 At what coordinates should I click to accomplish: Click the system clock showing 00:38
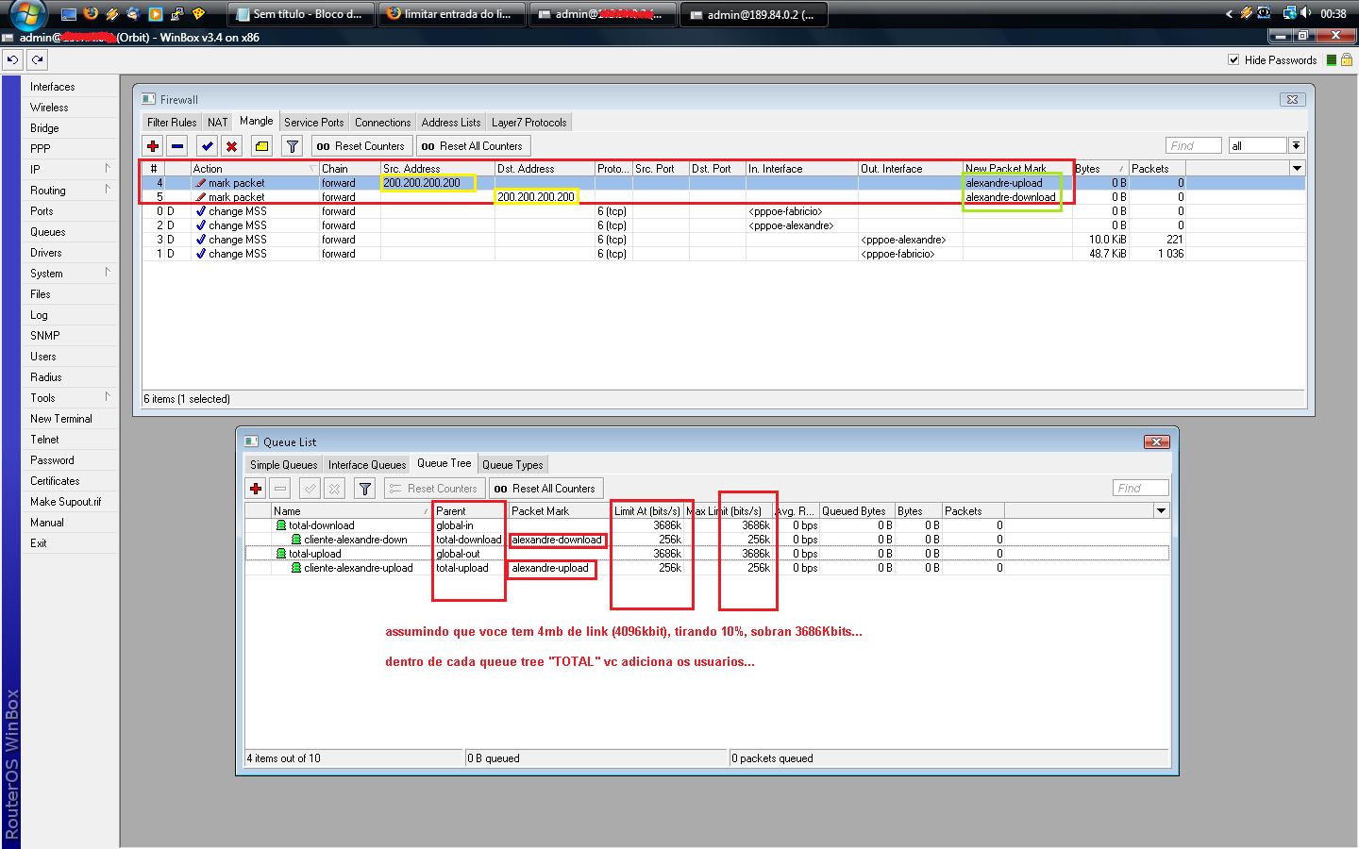pos(1334,14)
